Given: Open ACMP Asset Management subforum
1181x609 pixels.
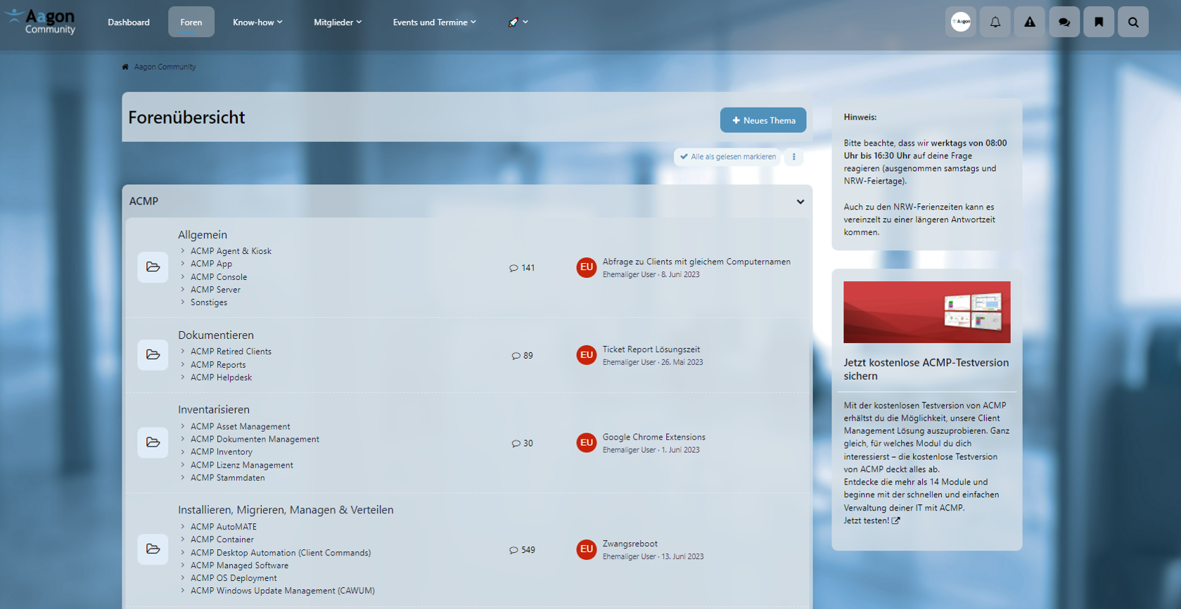Looking at the screenshot, I should pos(240,427).
